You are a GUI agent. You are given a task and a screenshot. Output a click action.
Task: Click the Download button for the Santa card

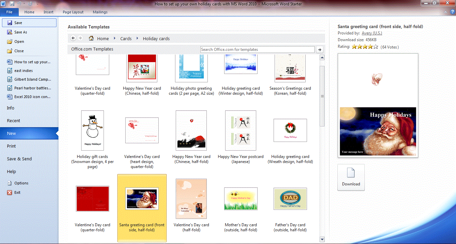click(351, 177)
